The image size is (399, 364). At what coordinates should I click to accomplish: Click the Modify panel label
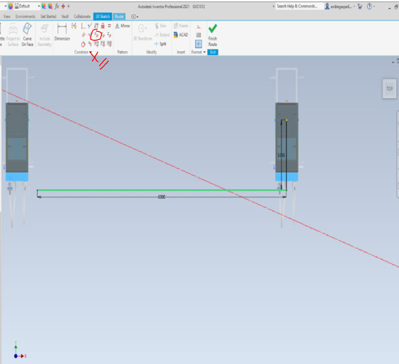click(151, 52)
